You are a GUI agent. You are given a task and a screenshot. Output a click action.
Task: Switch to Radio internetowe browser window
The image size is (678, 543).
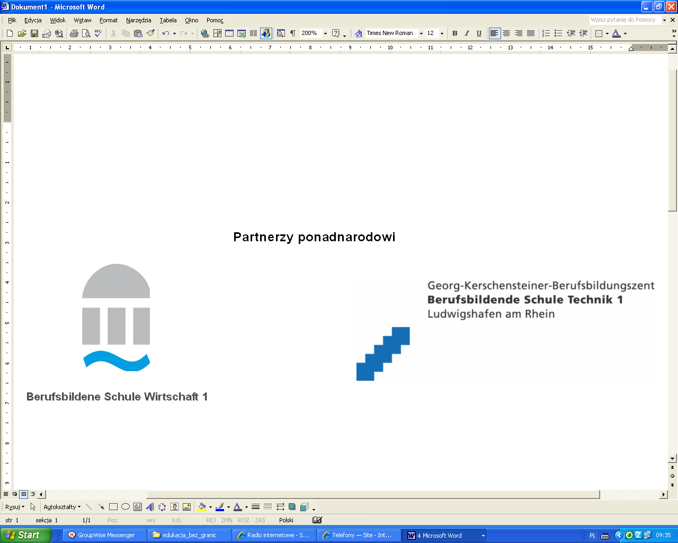point(274,535)
